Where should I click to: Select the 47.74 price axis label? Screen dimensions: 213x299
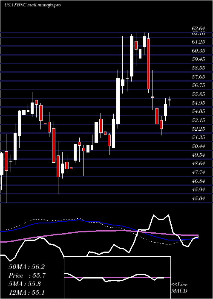(x=199, y=173)
